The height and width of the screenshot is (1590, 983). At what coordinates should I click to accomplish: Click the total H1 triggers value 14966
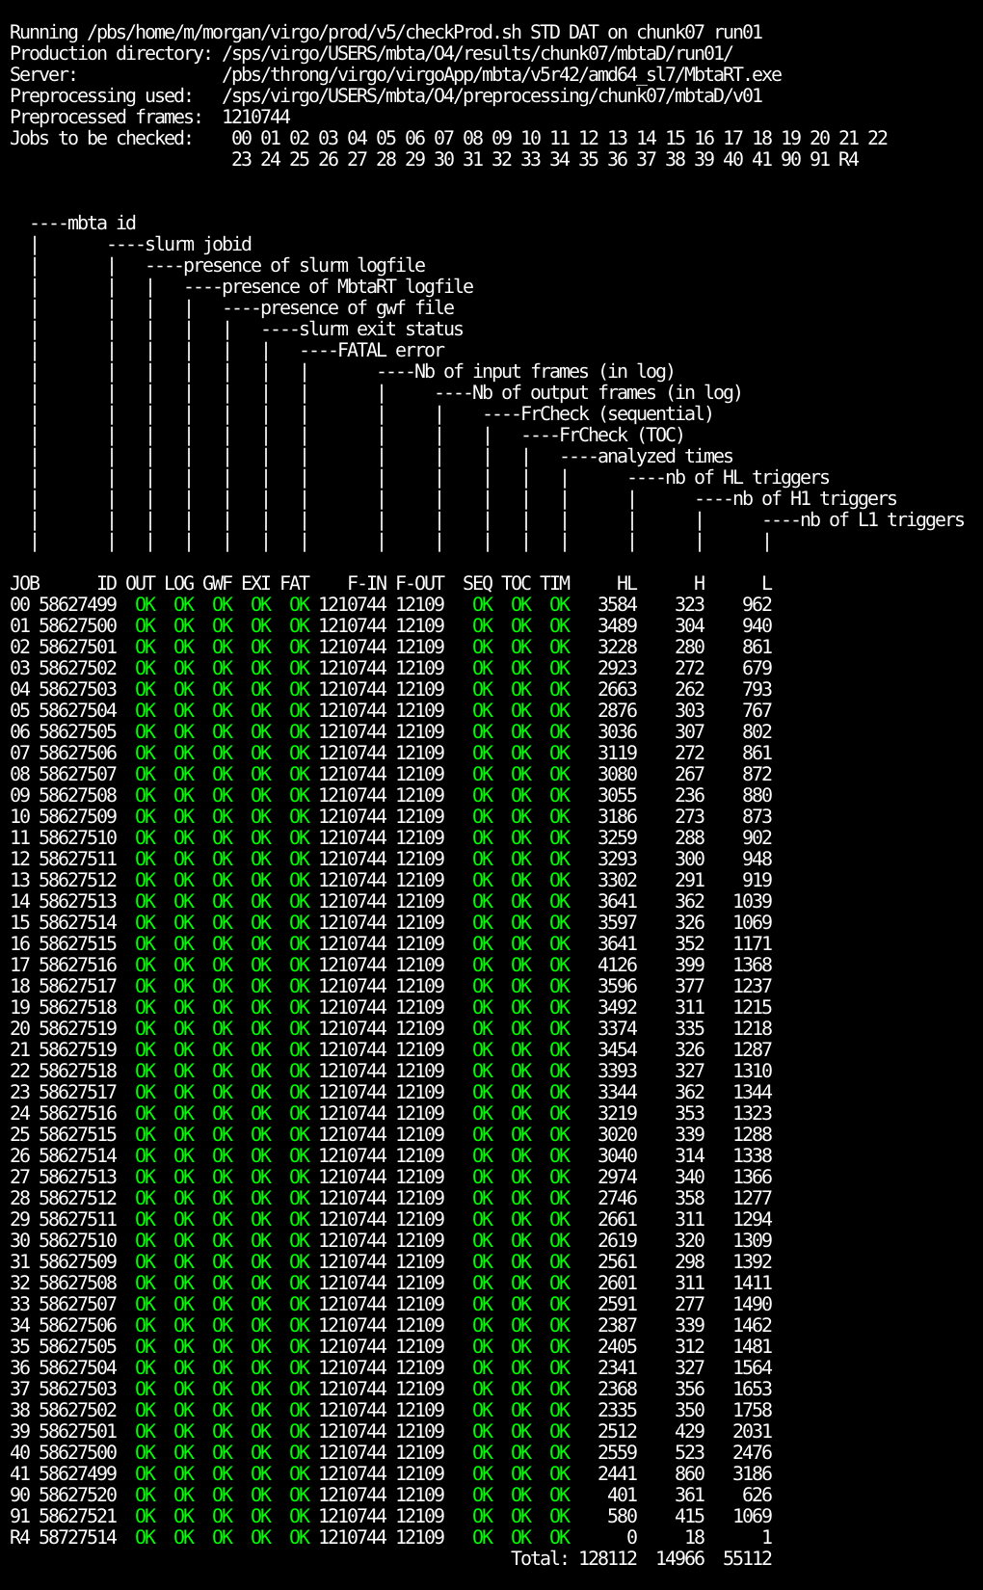pos(679,1558)
